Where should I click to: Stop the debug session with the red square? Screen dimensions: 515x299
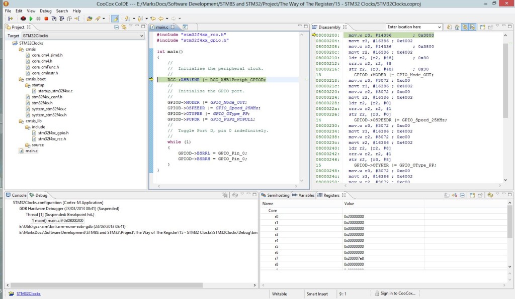pyautogui.click(x=46, y=19)
